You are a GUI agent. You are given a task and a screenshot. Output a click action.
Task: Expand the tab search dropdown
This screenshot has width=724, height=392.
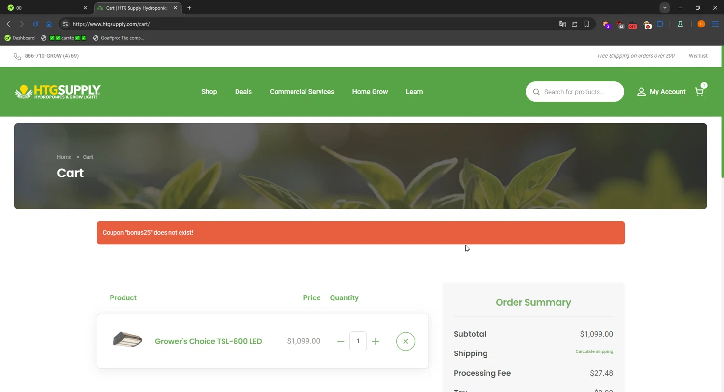(x=665, y=8)
